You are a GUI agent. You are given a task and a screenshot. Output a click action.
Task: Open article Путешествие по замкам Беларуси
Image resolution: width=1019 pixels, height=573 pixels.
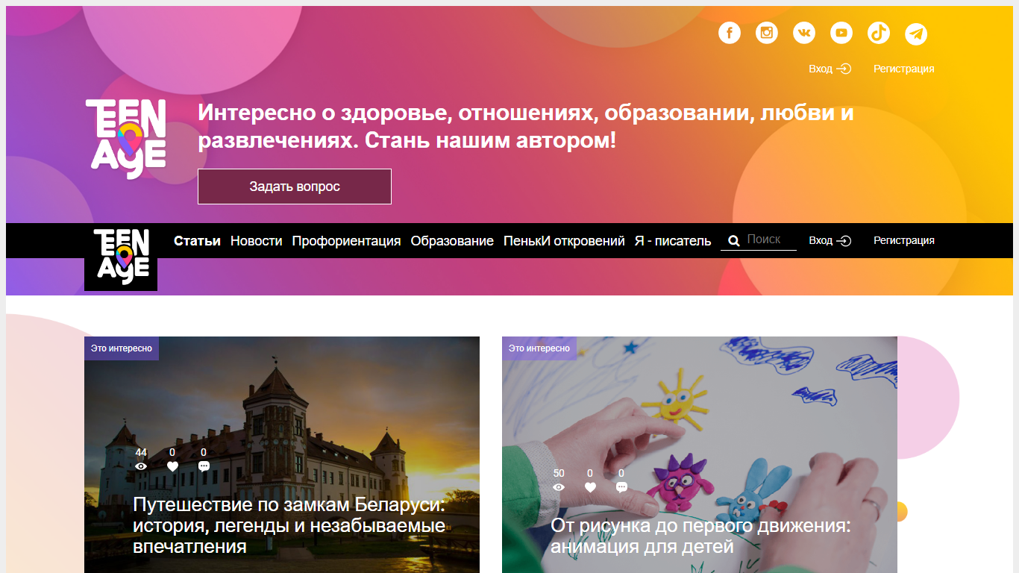tap(289, 525)
